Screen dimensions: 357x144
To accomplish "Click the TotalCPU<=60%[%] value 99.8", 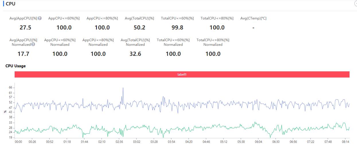I will point(177,27).
